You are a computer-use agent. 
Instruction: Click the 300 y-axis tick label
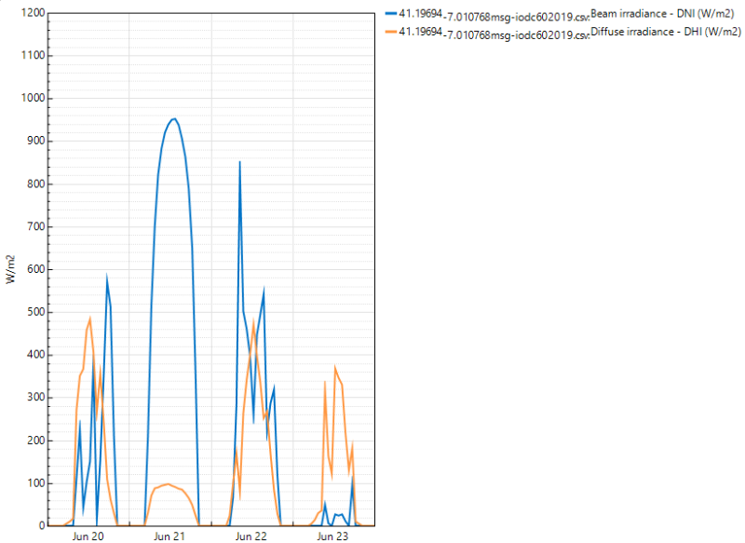point(34,398)
